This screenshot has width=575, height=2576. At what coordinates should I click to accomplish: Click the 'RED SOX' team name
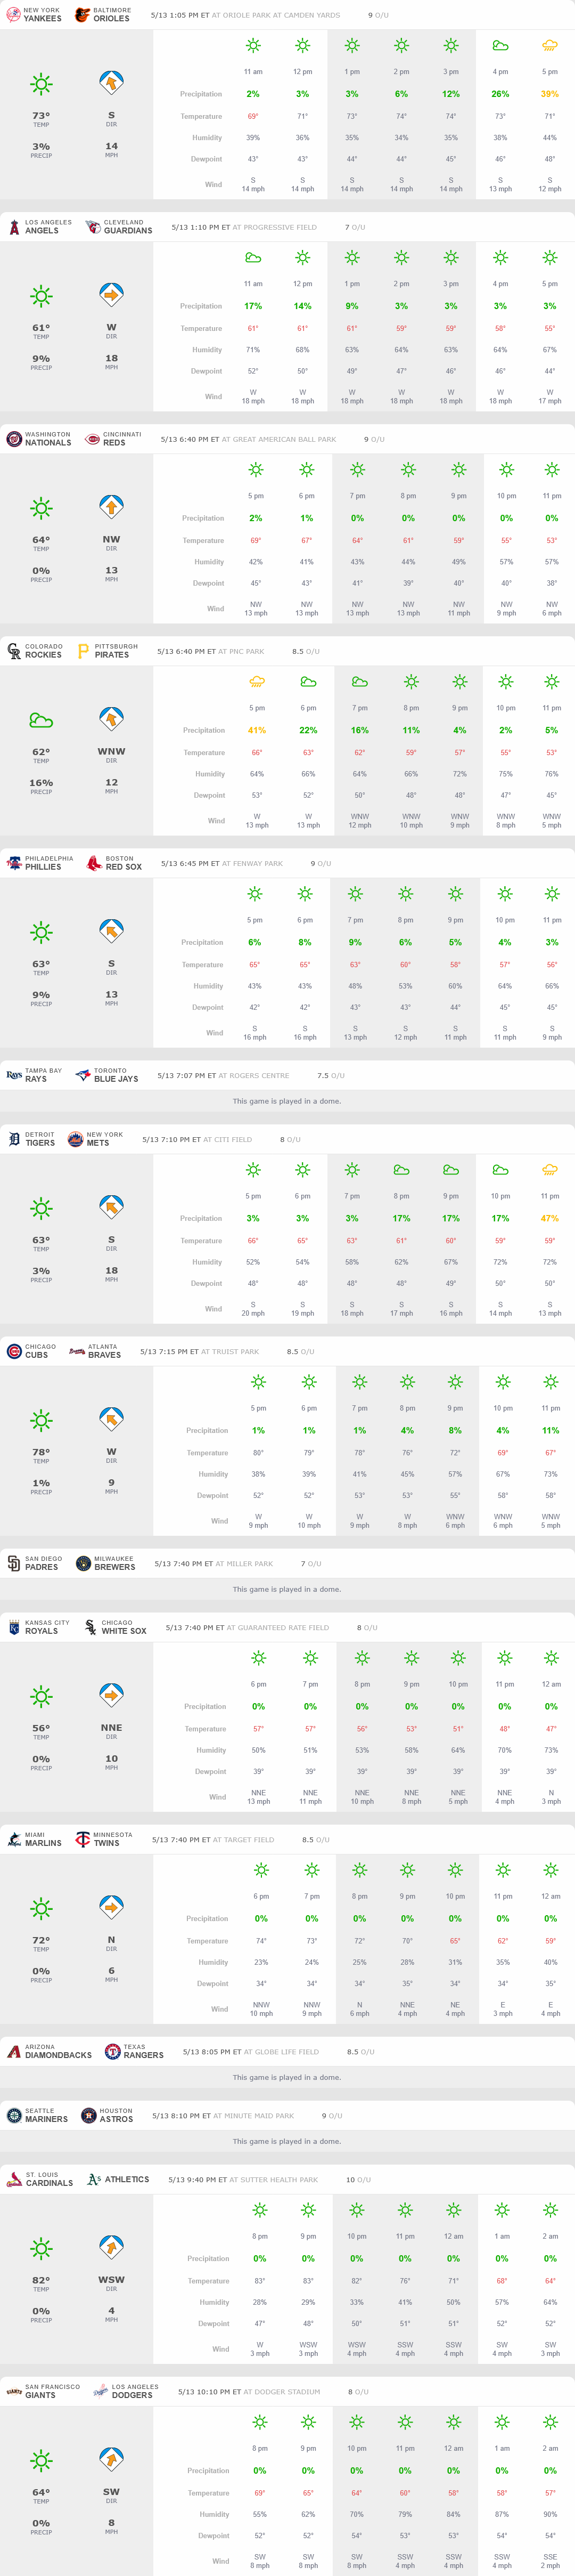(x=124, y=867)
